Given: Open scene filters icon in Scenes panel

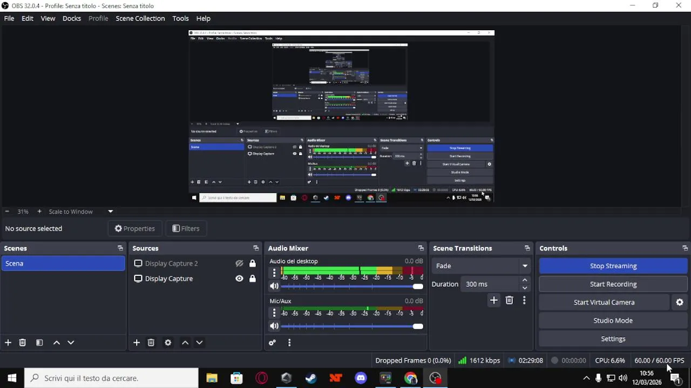Looking at the screenshot, I should [39, 343].
